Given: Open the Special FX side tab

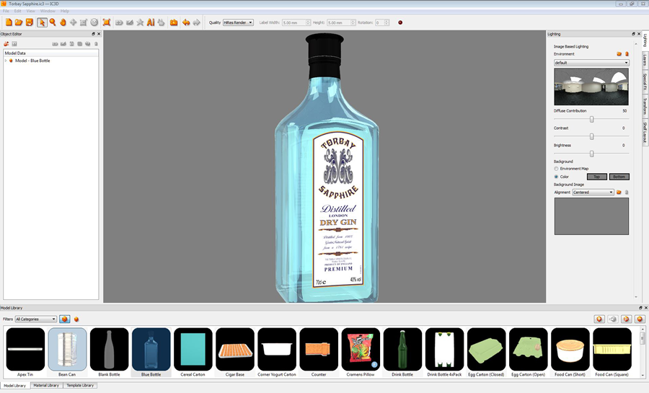Looking at the screenshot, I should (645, 81).
